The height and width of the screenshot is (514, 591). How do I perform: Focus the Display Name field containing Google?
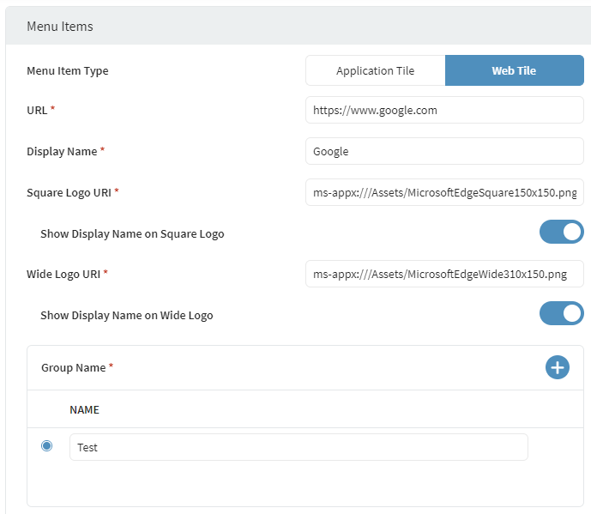click(444, 151)
